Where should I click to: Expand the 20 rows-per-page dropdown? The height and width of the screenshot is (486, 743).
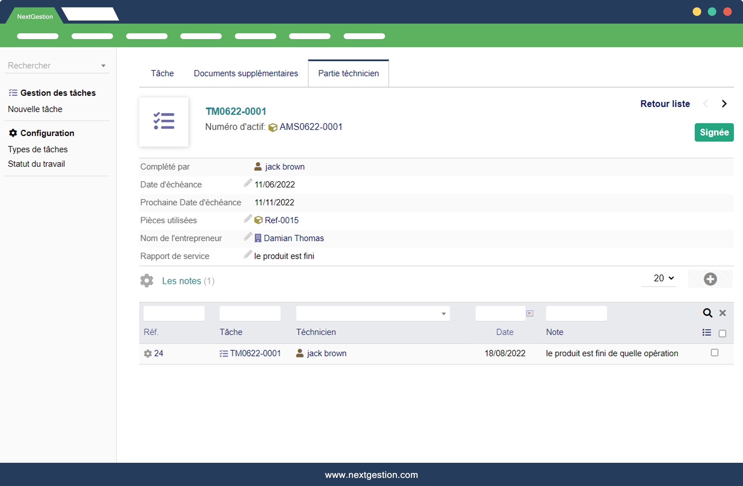coord(664,278)
